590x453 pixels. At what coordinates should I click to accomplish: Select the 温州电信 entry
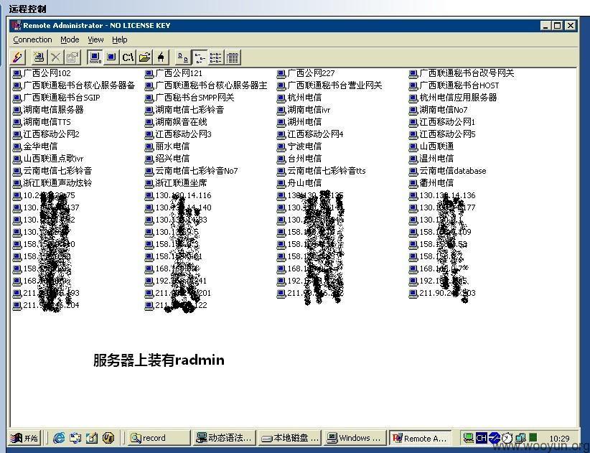tap(431, 159)
